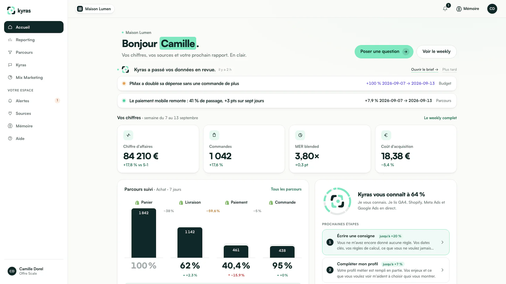Click the brain icon next to Mémoire in top bar

coord(459,9)
